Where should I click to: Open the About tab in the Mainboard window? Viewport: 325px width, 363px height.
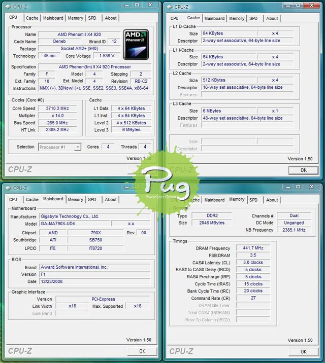111,200
